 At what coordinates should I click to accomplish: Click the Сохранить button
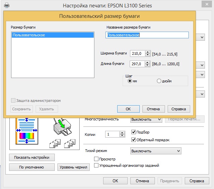(22, 109)
